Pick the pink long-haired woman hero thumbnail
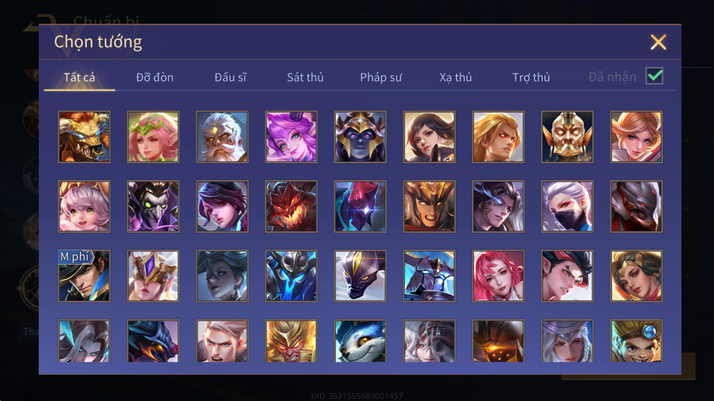Screen dimensions: 714x401 point(498,276)
